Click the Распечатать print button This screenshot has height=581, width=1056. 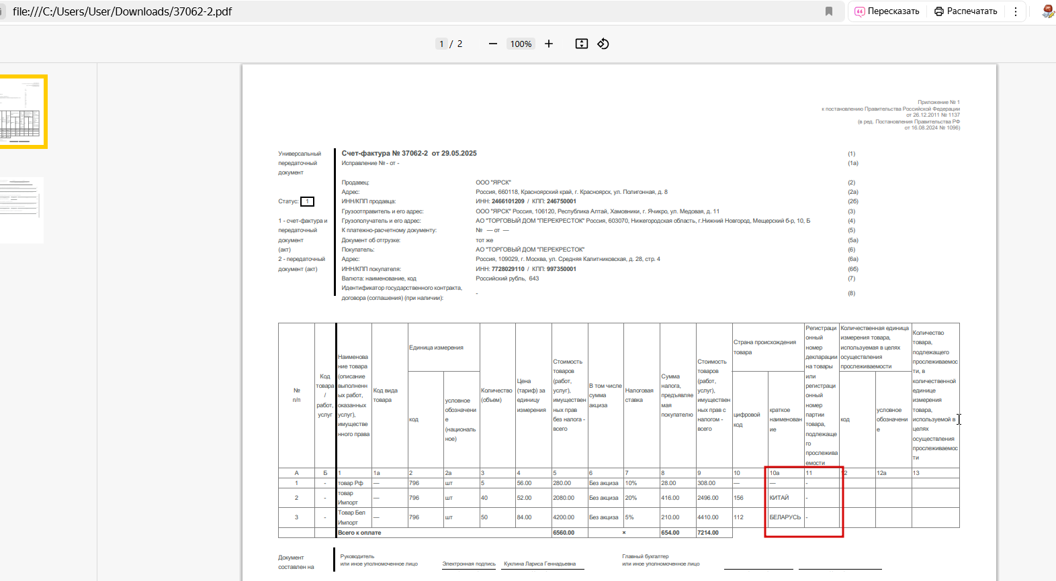pos(965,11)
